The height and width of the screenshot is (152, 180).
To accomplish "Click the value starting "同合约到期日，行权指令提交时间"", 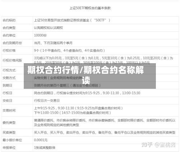I will pyautogui.click(x=87, y=93).
